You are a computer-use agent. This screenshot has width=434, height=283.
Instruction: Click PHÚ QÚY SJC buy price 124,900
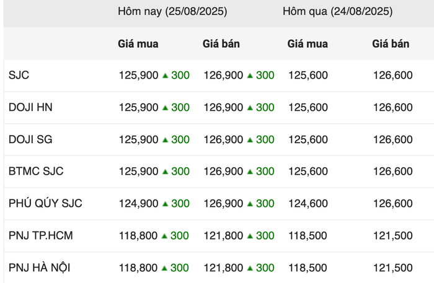point(138,204)
